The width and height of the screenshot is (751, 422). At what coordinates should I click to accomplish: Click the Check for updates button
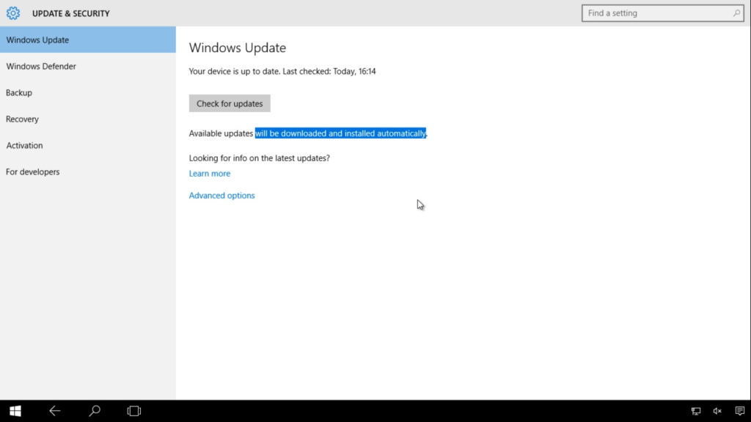coord(230,103)
